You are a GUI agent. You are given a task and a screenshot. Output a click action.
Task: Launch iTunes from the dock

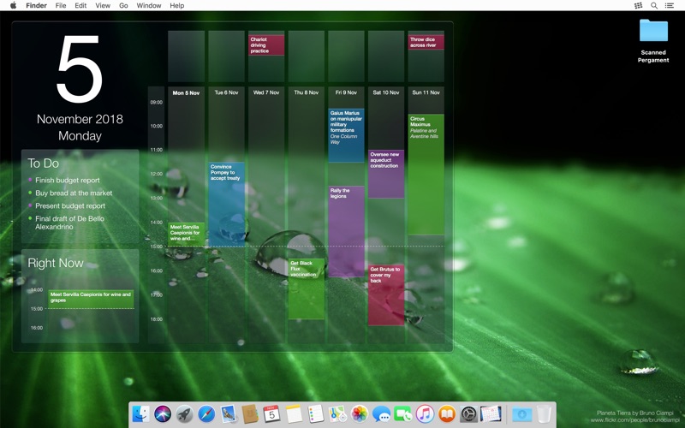pyautogui.click(x=425, y=413)
